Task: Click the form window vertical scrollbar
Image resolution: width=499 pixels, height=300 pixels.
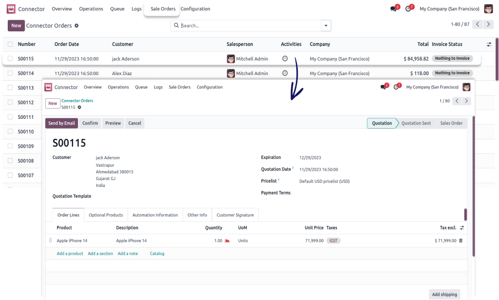Action: tap(474, 187)
